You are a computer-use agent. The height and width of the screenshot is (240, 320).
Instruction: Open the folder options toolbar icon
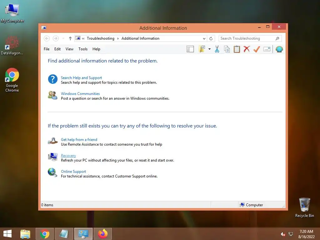click(202, 49)
